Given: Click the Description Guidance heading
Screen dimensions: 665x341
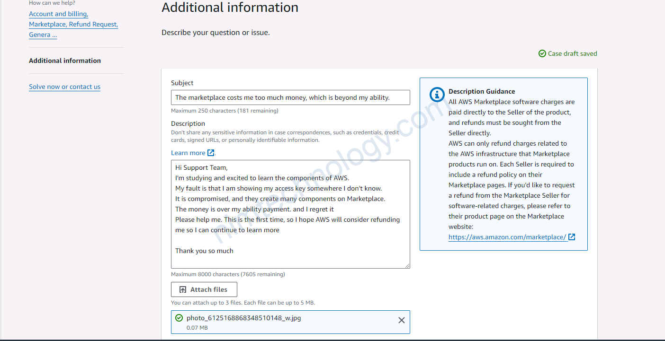Looking at the screenshot, I should point(482,91).
